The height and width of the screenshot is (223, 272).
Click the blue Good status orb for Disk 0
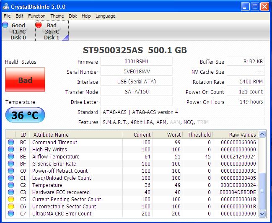pyautogui.click(x=5, y=25)
